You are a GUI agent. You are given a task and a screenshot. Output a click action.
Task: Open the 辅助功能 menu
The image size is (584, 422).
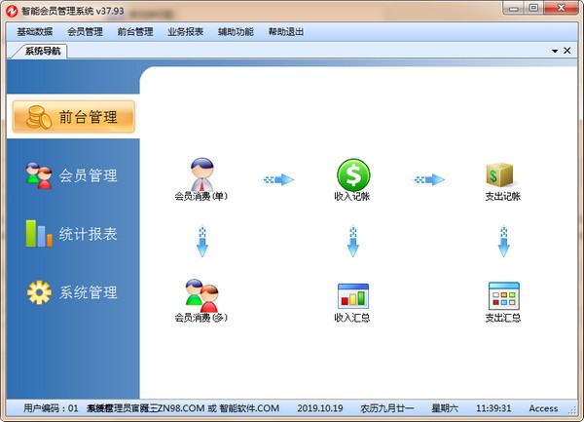(x=236, y=32)
